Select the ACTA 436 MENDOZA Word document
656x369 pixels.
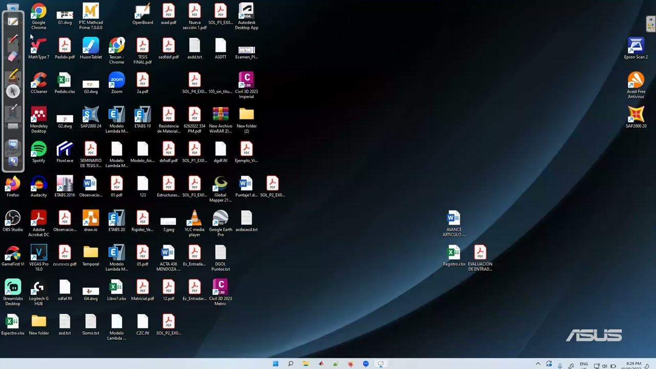click(x=168, y=257)
